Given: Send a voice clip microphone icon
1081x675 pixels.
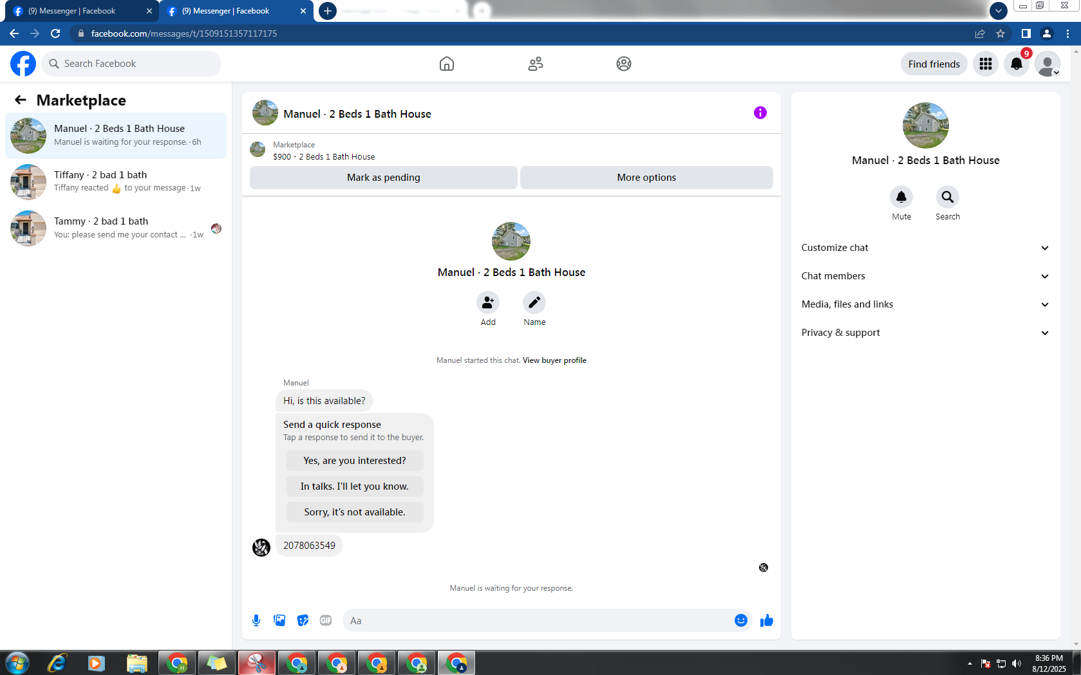Looking at the screenshot, I should (x=256, y=620).
